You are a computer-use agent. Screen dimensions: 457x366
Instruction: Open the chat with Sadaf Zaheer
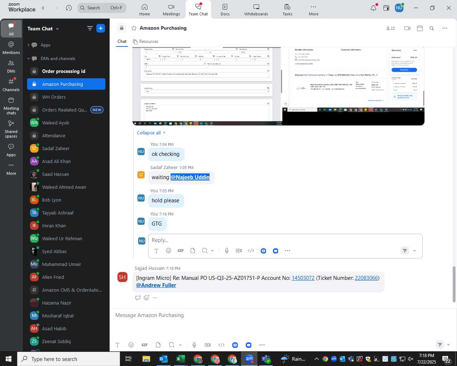(x=66, y=148)
